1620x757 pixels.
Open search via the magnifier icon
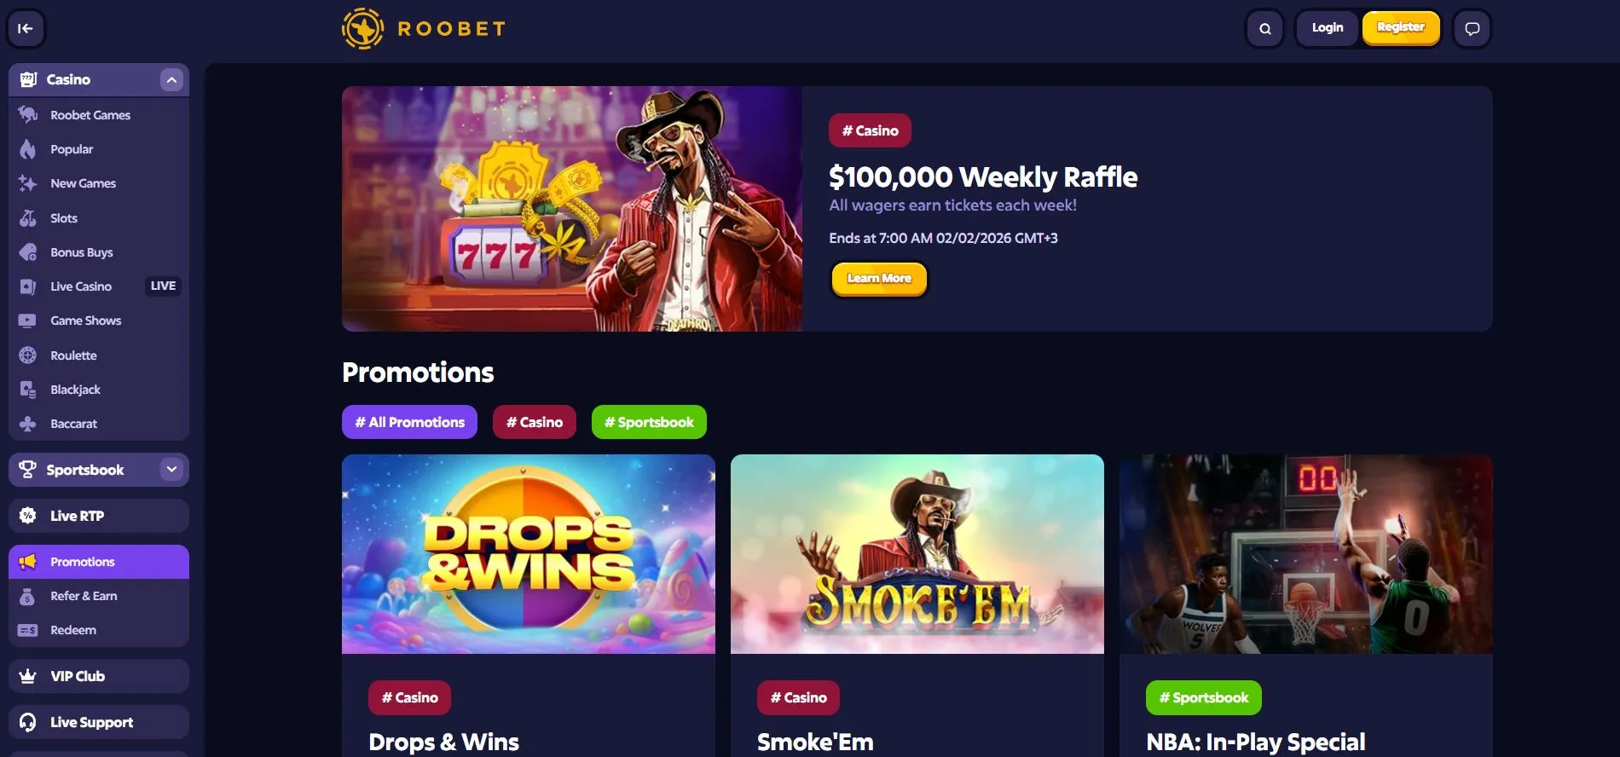pyautogui.click(x=1265, y=28)
